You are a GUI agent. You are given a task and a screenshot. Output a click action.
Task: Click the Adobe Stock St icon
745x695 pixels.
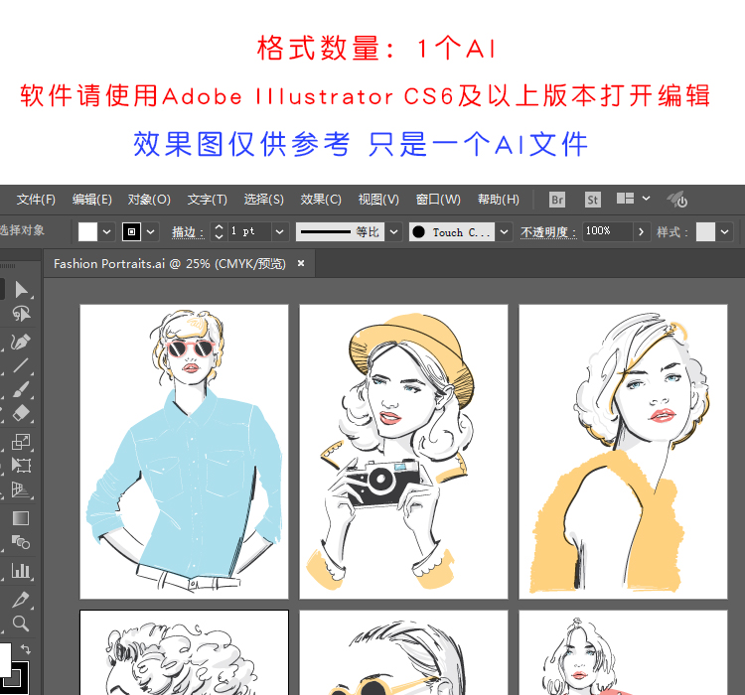[593, 200]
